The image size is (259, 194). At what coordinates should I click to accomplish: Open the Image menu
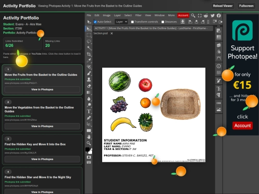point(106,15)
